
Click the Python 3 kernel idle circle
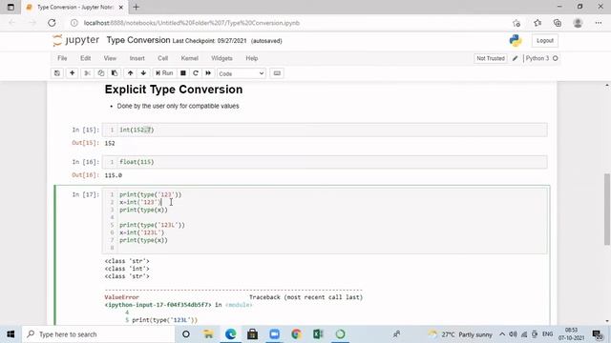[556, 58]
